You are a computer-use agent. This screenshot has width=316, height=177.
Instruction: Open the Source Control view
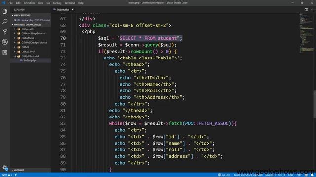coord(5,31)
